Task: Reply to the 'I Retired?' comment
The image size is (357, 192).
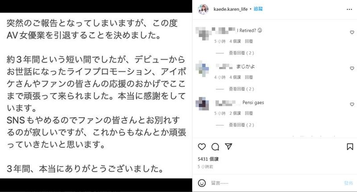Action: tap(249, 41)
